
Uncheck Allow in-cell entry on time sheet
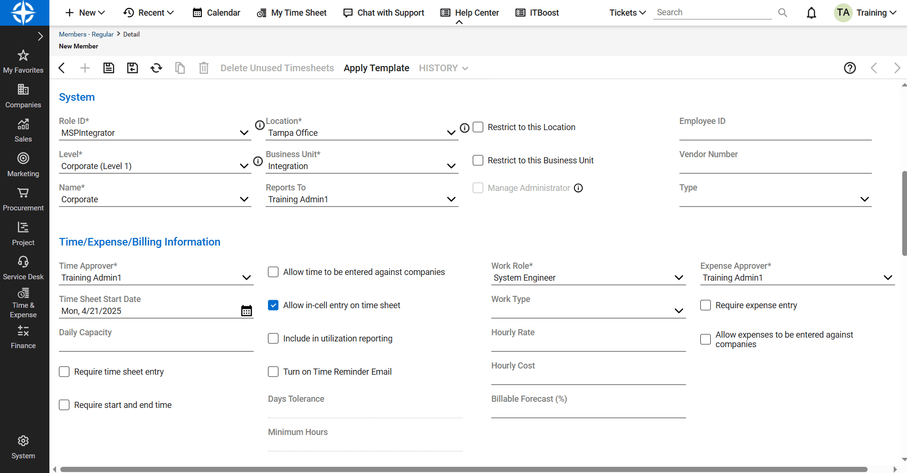click(x=273, y=305)
